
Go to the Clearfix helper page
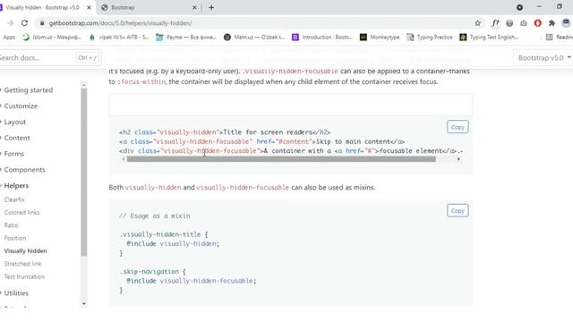coord(14,199)
